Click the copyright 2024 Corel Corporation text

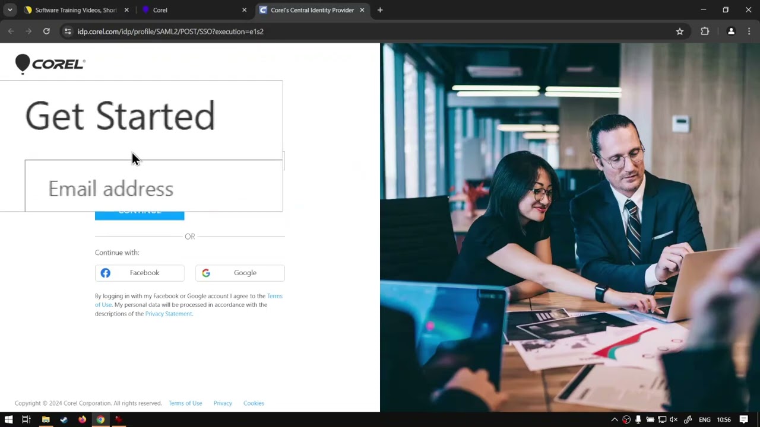(88, 403)
